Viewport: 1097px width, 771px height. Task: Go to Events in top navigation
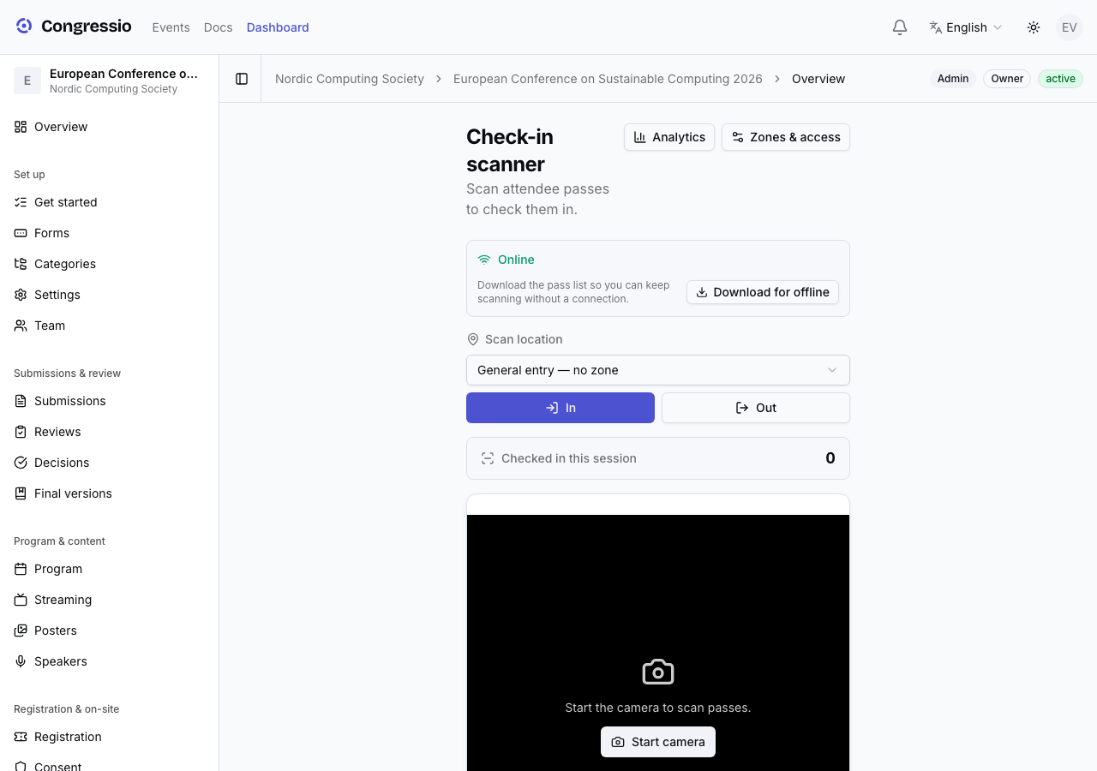(x=171, y=27)
